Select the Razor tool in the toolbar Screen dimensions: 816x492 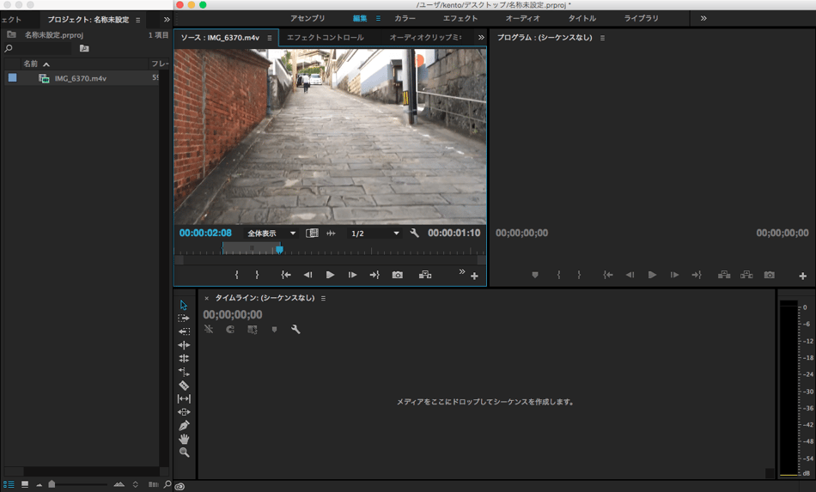coord(184,386)
